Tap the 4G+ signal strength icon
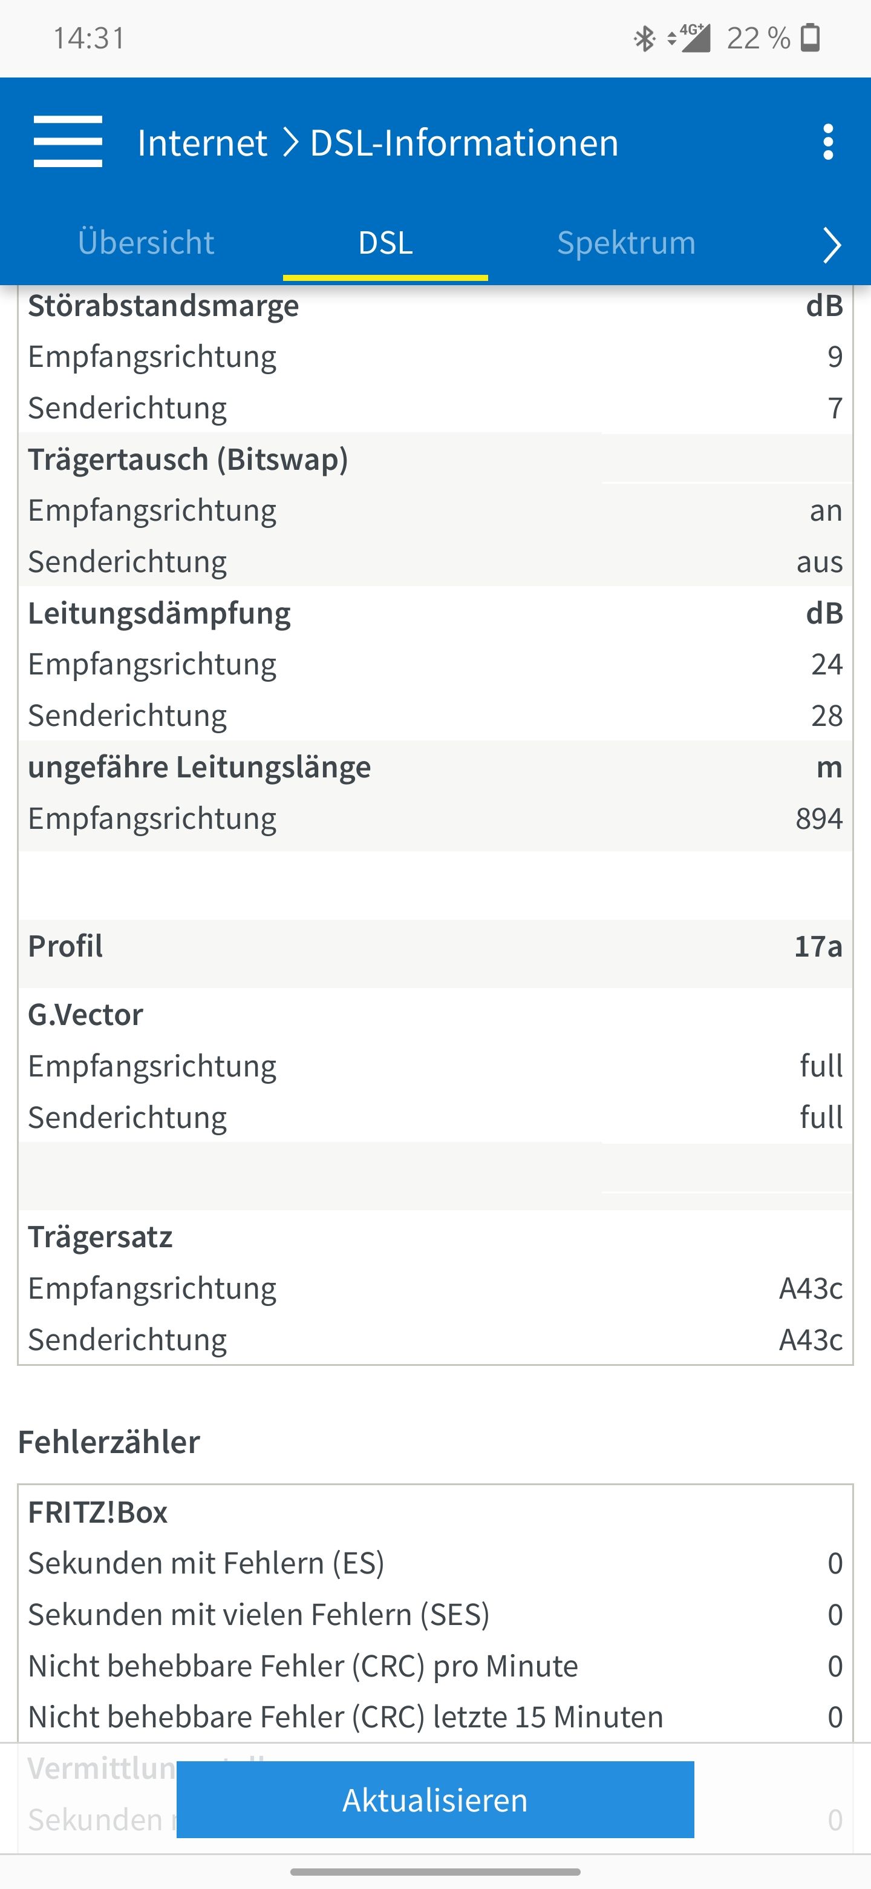 [691, 38]
